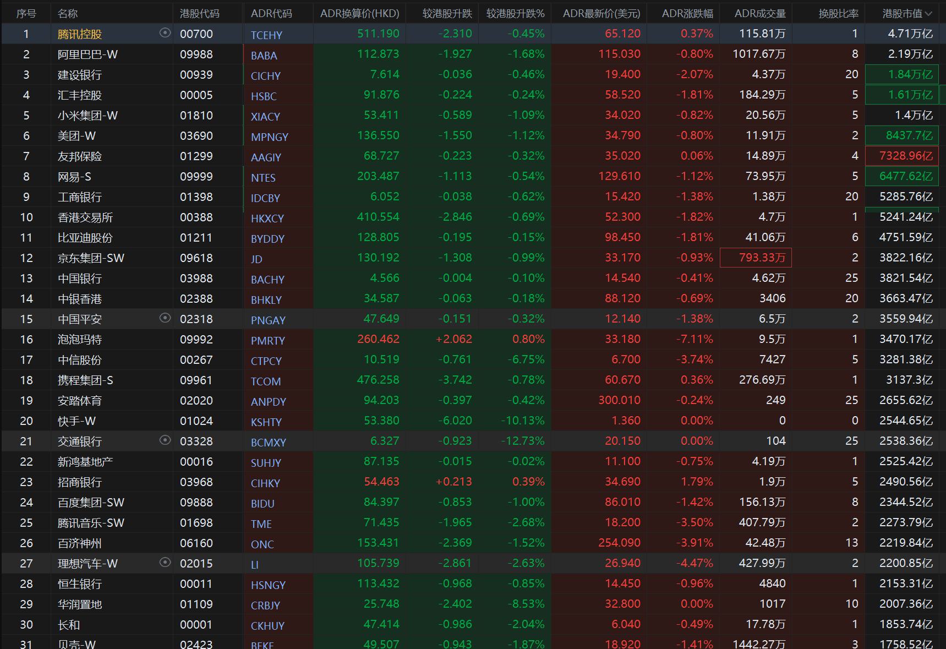This screenshot has width=946, height=649.
Task: Select 香港交易所 stock name
Action: click(85, 217)
